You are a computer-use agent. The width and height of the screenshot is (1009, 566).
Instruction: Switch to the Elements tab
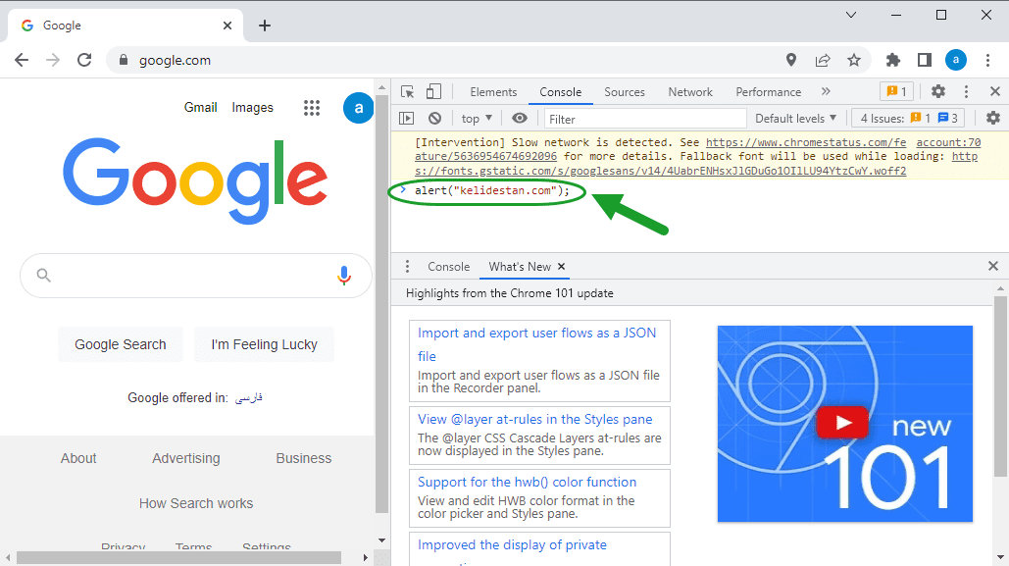coord(493,92)
